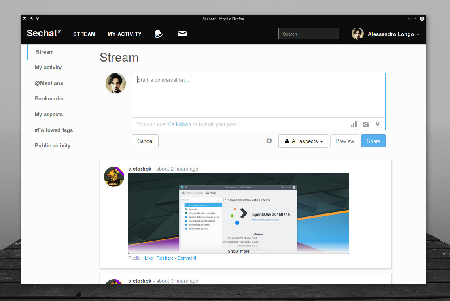This screenshot has width=450, height=301.
Task: Open the notifications bell icon
Action: point(158,34)
